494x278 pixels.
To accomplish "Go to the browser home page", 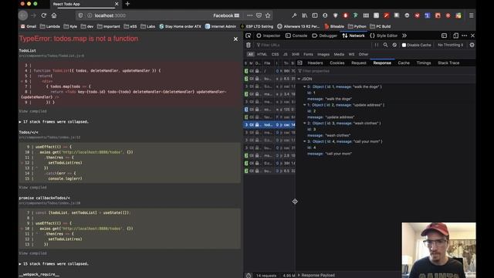I will click(54, 15).
